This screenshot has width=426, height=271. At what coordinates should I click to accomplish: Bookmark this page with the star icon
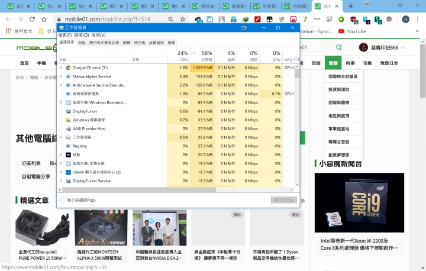183,20
